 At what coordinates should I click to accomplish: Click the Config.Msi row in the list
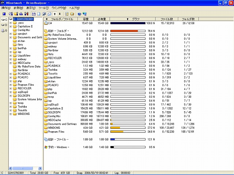[x=120, y=116]
